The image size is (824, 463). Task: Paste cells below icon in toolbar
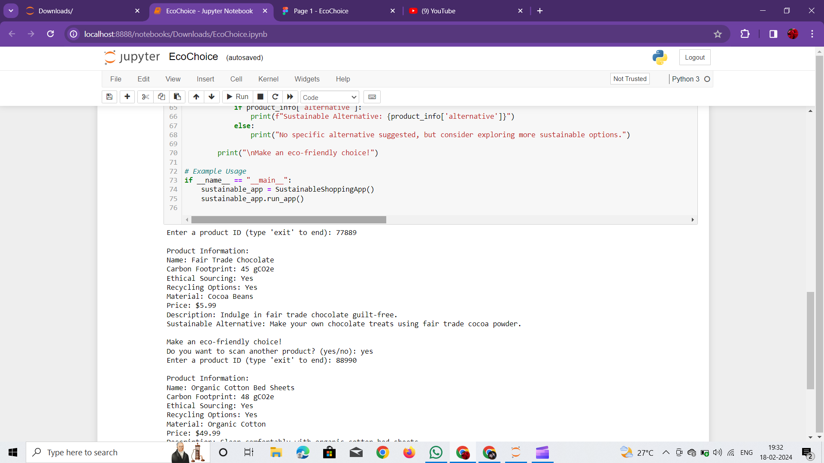click(177, 97)
